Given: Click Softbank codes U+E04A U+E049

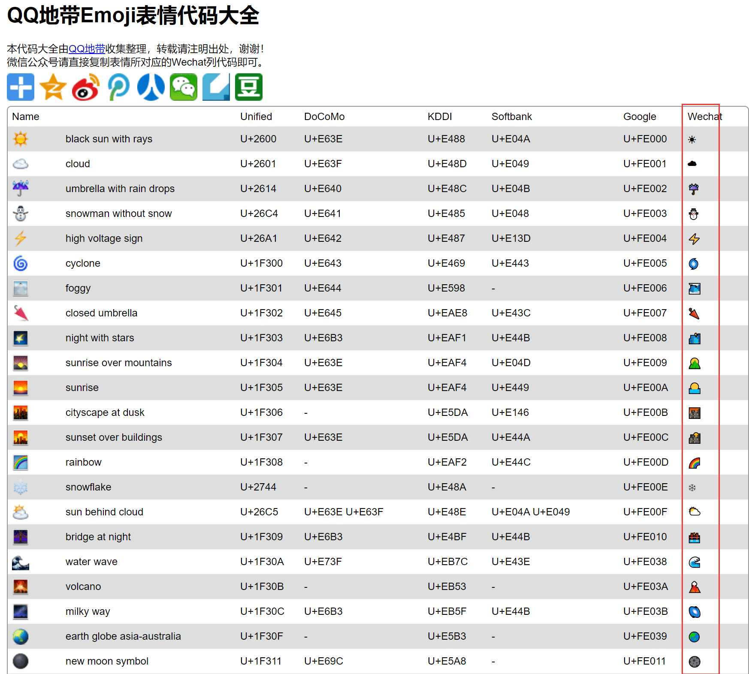Looking at the screenshot, I should 531,512.
